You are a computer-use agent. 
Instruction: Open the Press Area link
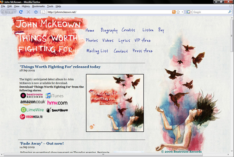click(x=143, y=51)
